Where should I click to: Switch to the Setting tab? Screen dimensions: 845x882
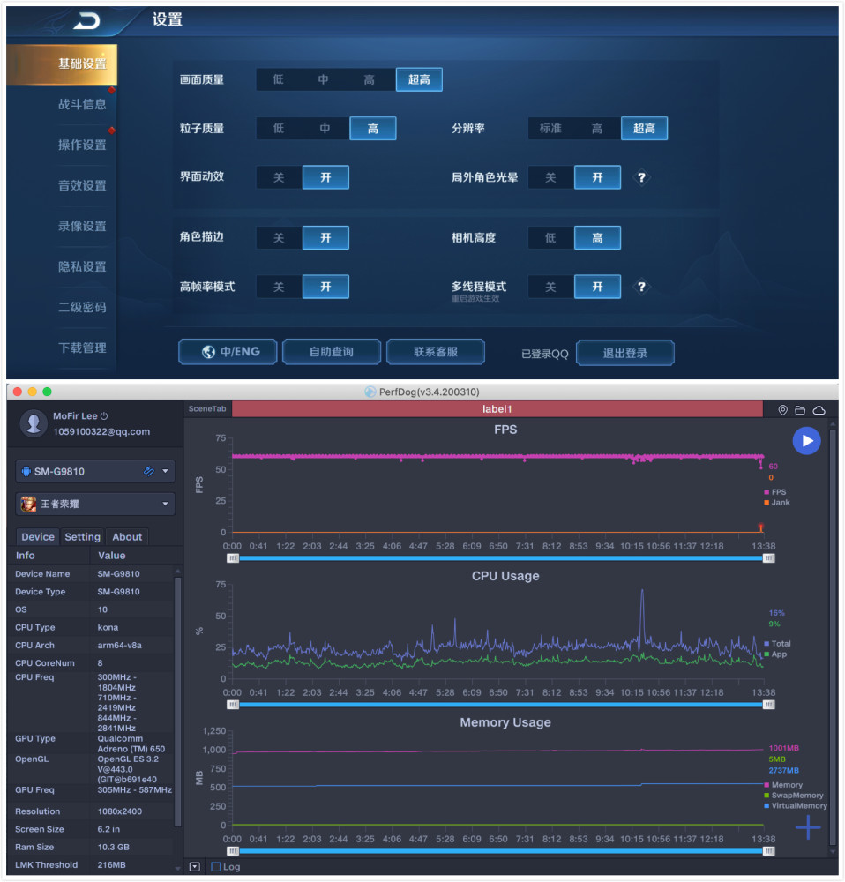(82, 536)
